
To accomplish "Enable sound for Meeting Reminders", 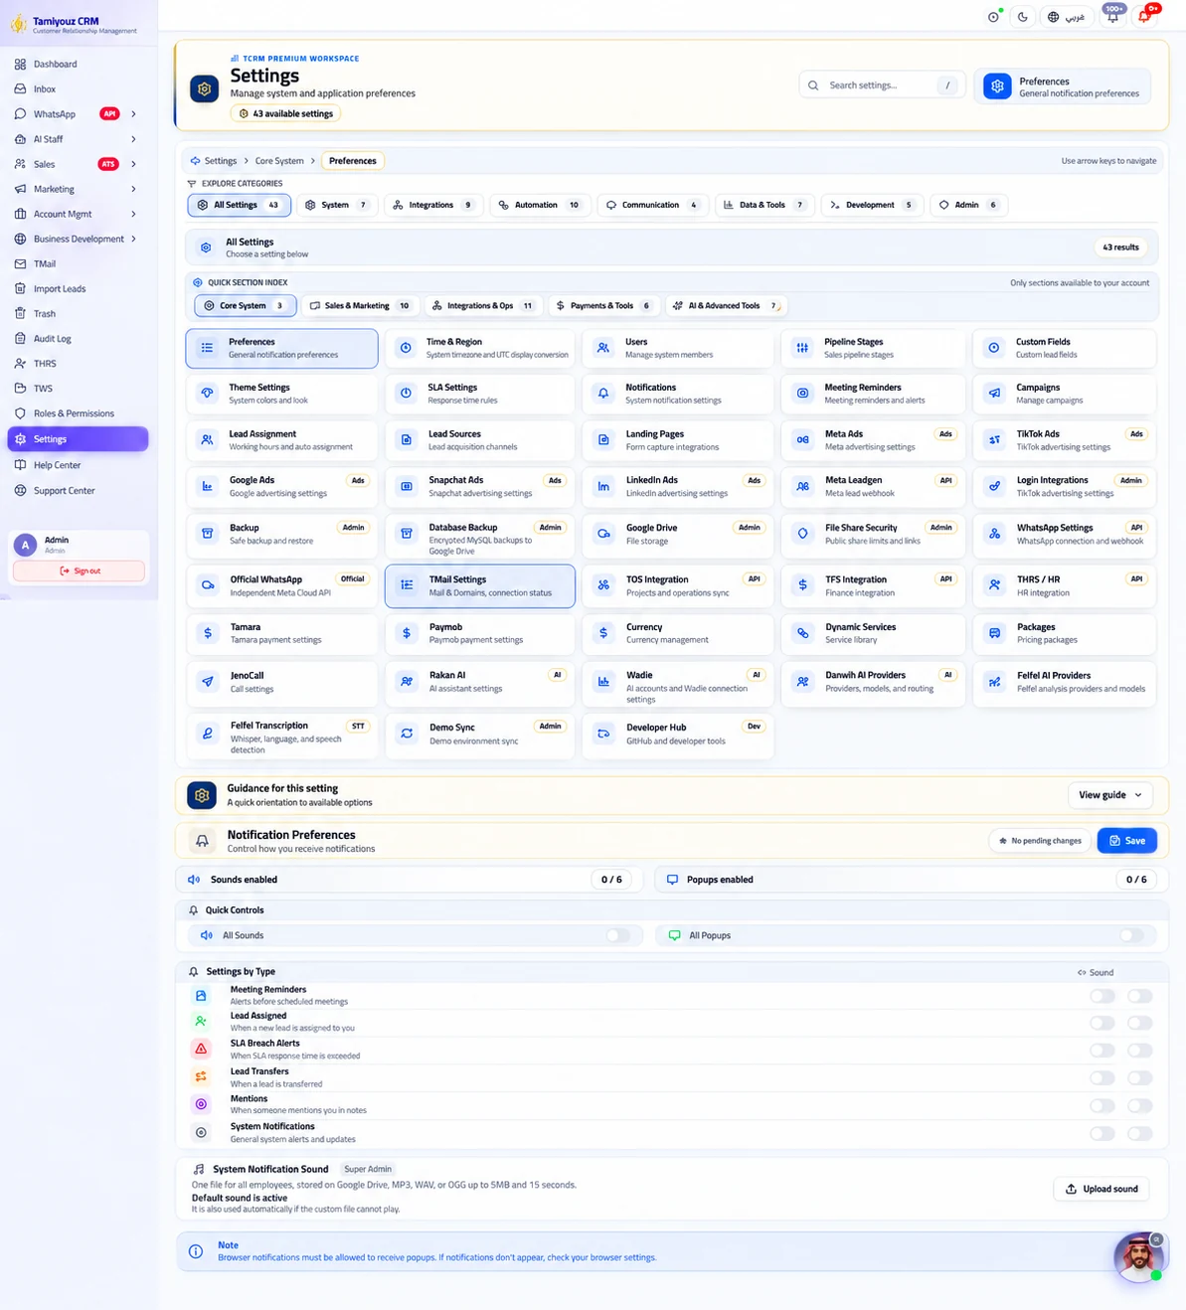I will [1102, 996].
